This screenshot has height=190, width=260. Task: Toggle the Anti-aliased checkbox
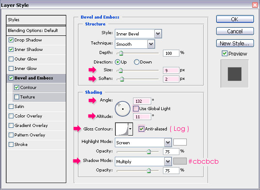point(141,128)
